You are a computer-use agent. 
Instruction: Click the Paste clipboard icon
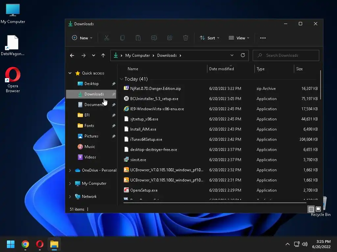(x=138, y=38)
